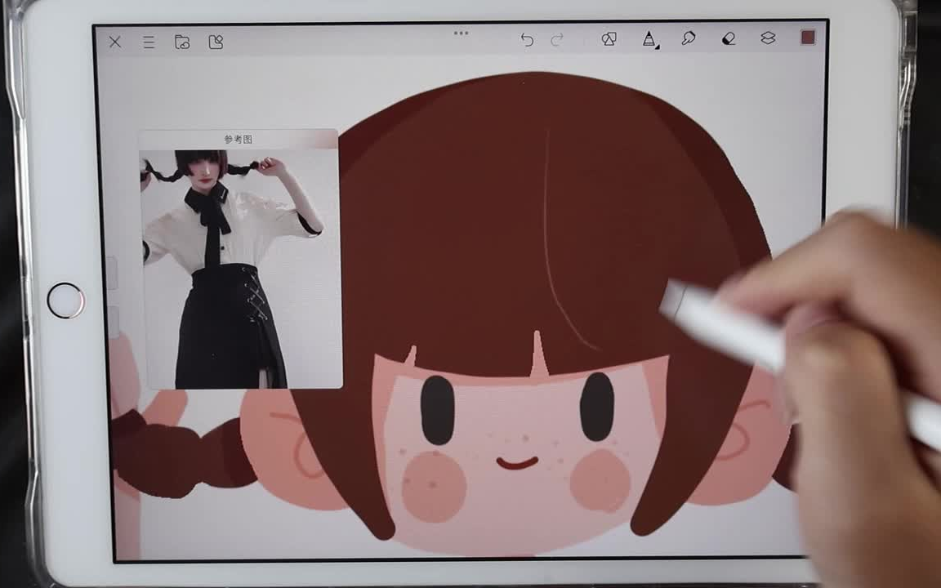This screenshot has height=588, width=941.
Task: Open the import file icon
Action: pyautogui.click(x=182, y=42)
